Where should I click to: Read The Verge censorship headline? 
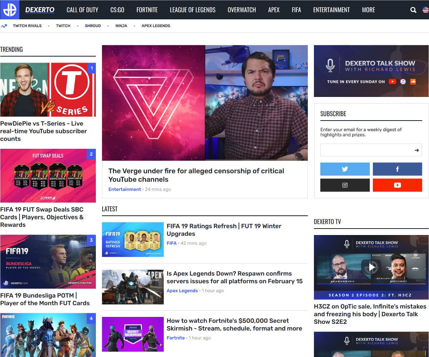[196, 175]
